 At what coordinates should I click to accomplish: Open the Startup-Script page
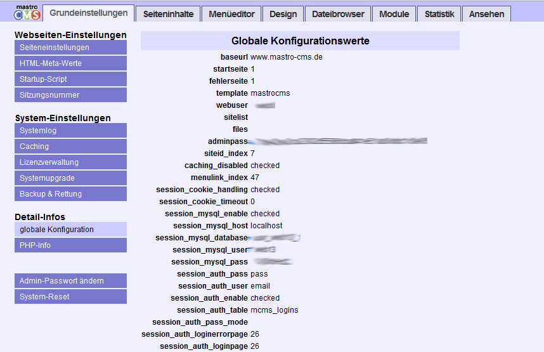coord(70,79)
